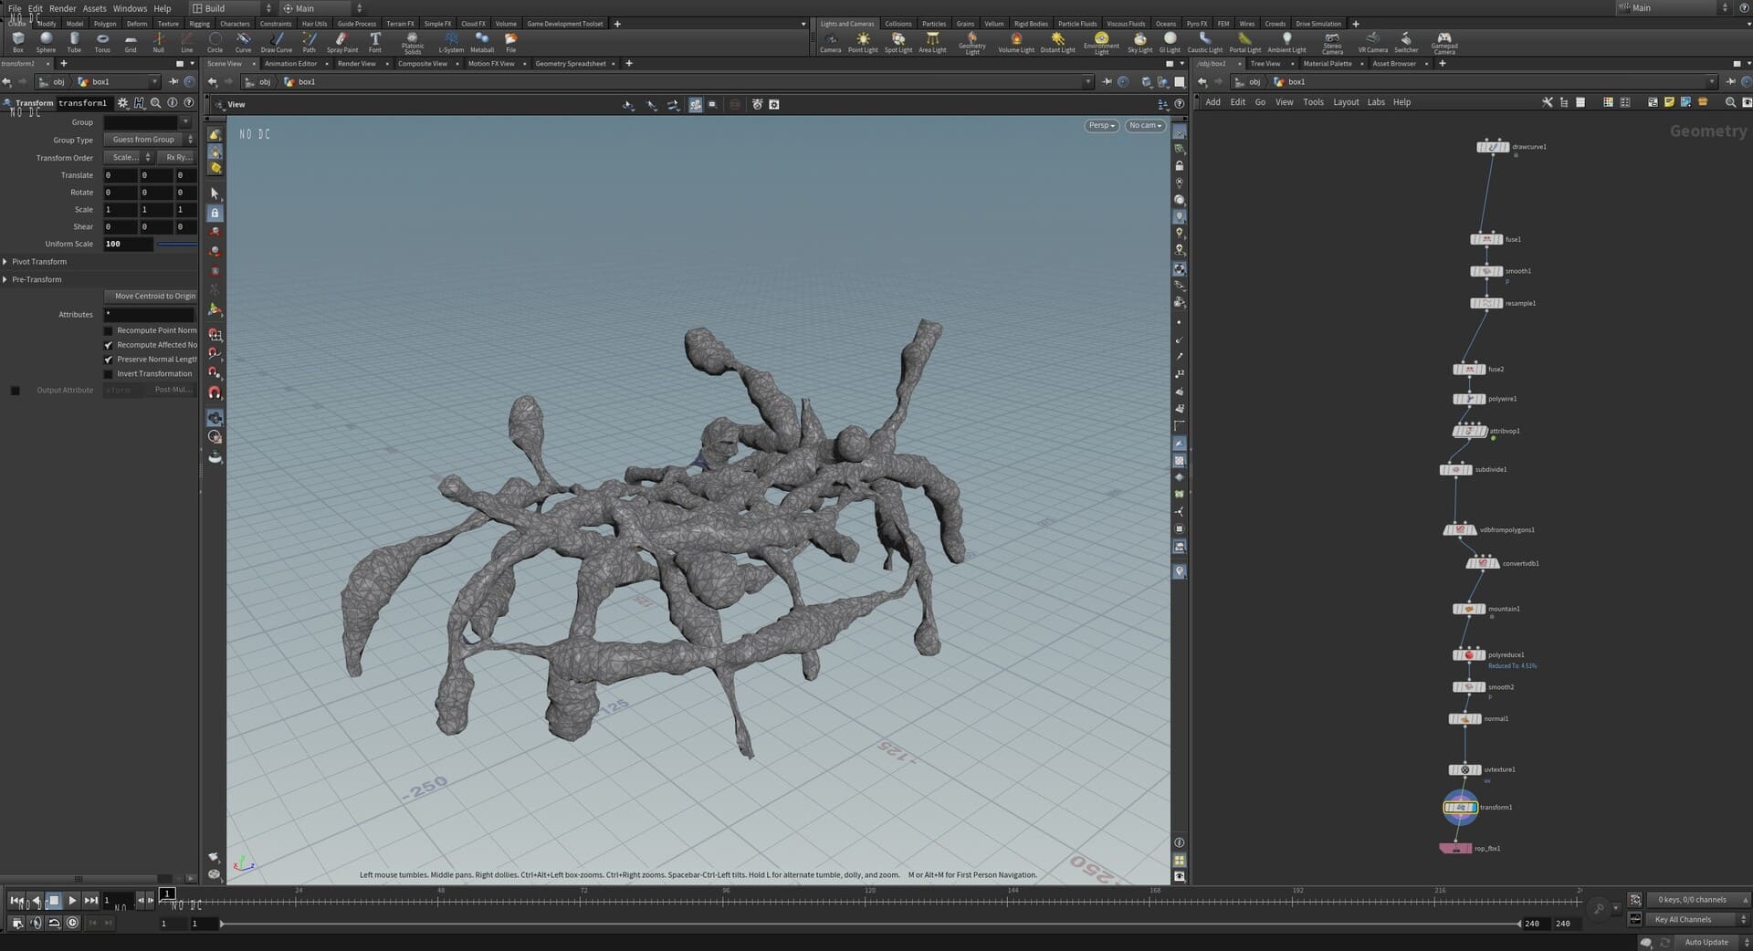
Task: Open network editor find magnifier
Action: tap(1730, 102)
